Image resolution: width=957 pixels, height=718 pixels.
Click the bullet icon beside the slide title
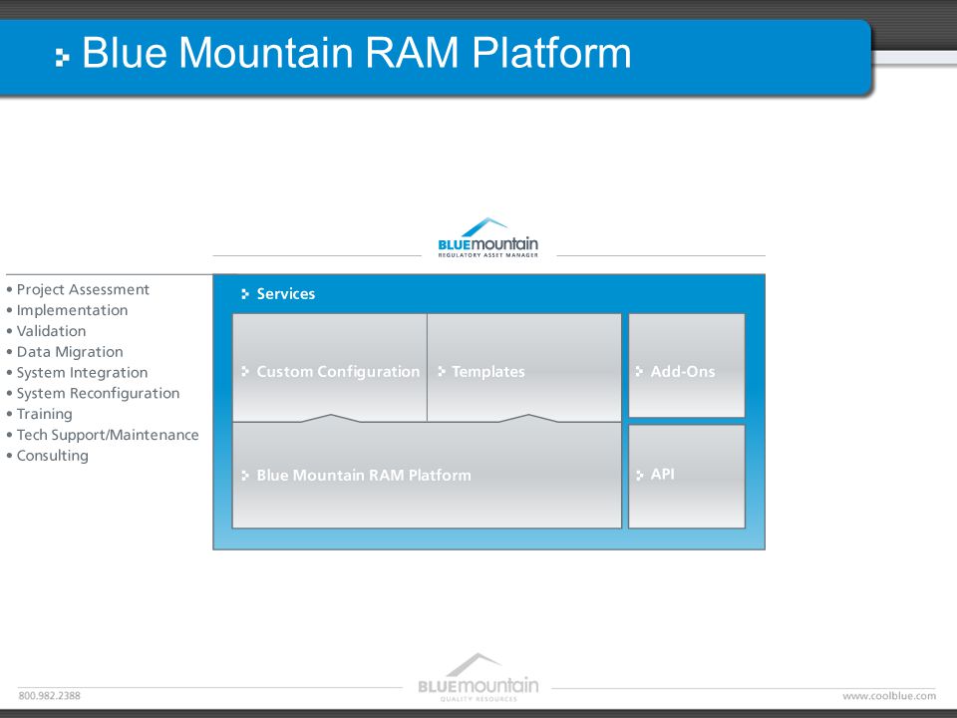point(62,58)
